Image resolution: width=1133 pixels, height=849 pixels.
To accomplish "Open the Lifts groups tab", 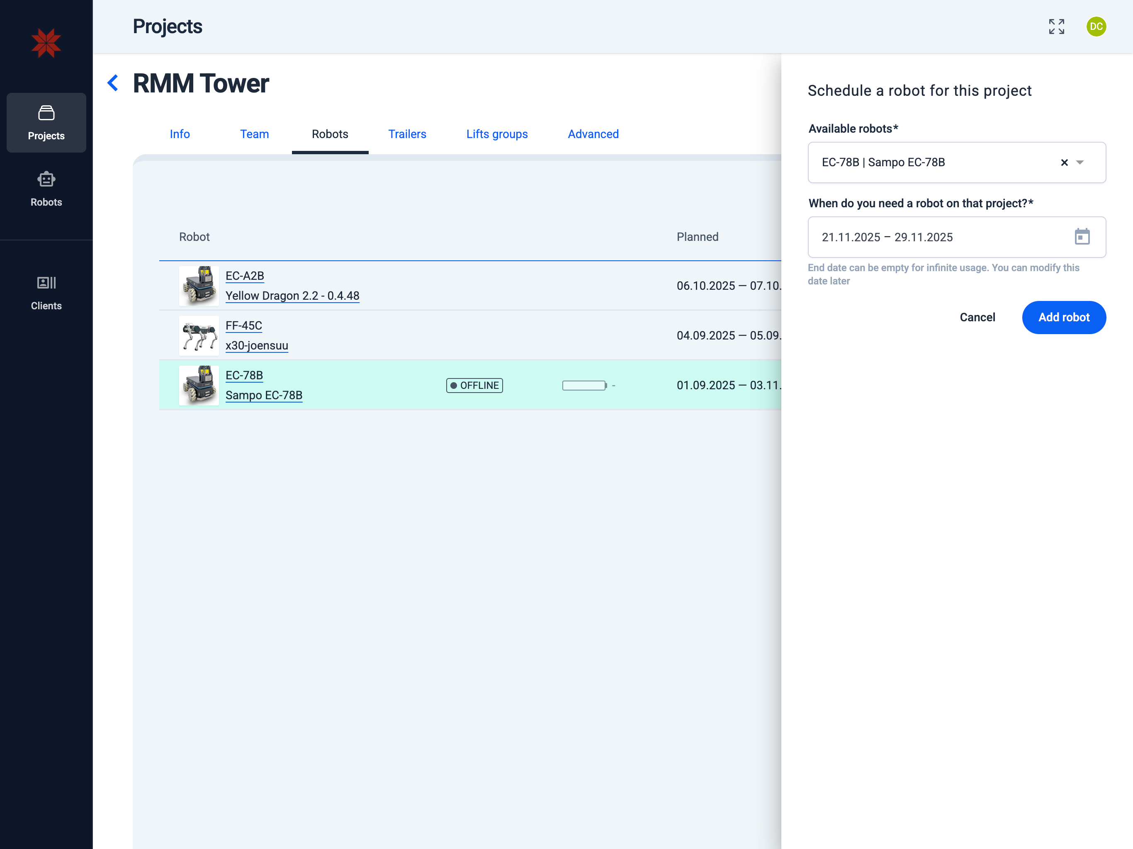I will 496,134.
